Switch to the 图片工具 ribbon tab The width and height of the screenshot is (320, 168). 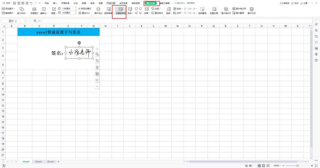pyautogui.click(x=151, y=3)
